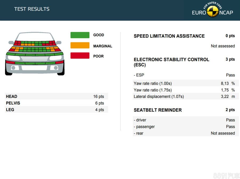Select the orange MARGINAL legend swatch

pyautogui.click(x=80, y=45)
